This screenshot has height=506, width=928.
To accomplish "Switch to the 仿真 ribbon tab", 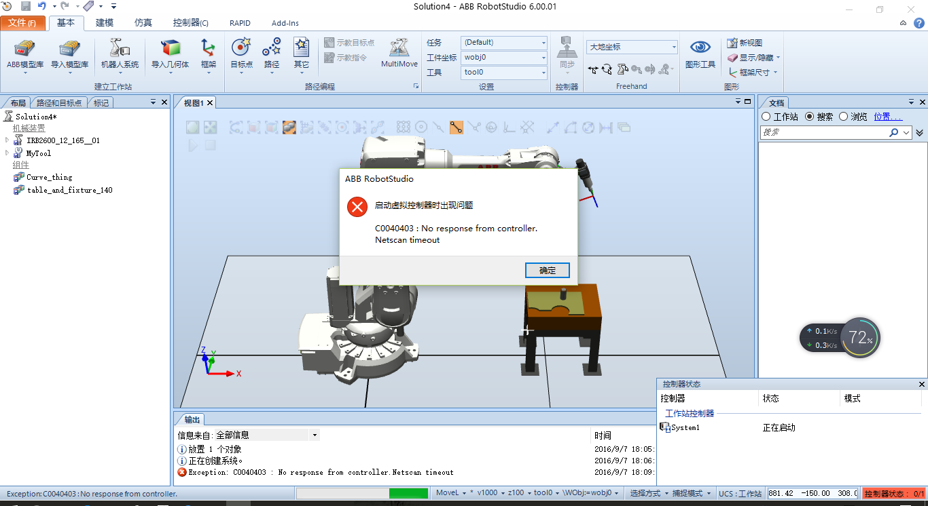I will tap(143, 22).
